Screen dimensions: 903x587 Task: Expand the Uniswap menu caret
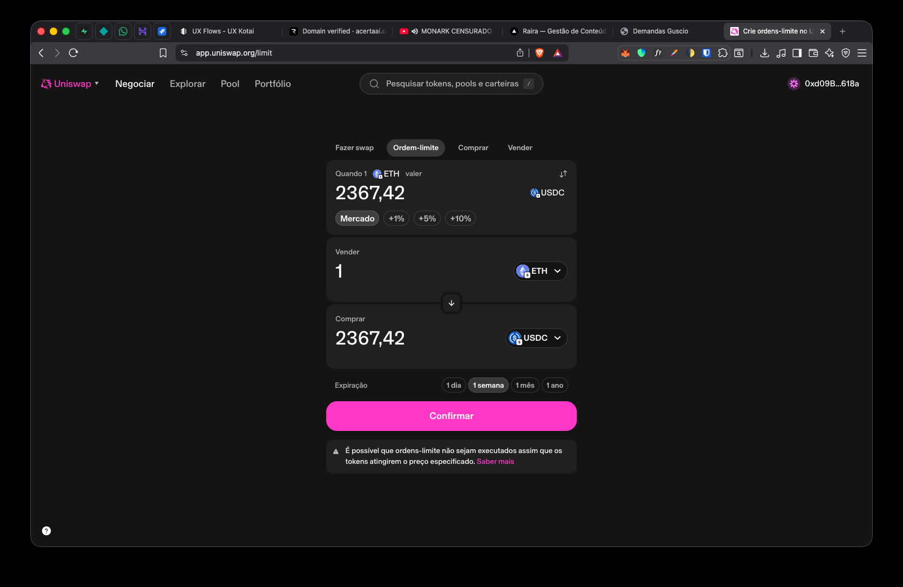tap(97, 83)
